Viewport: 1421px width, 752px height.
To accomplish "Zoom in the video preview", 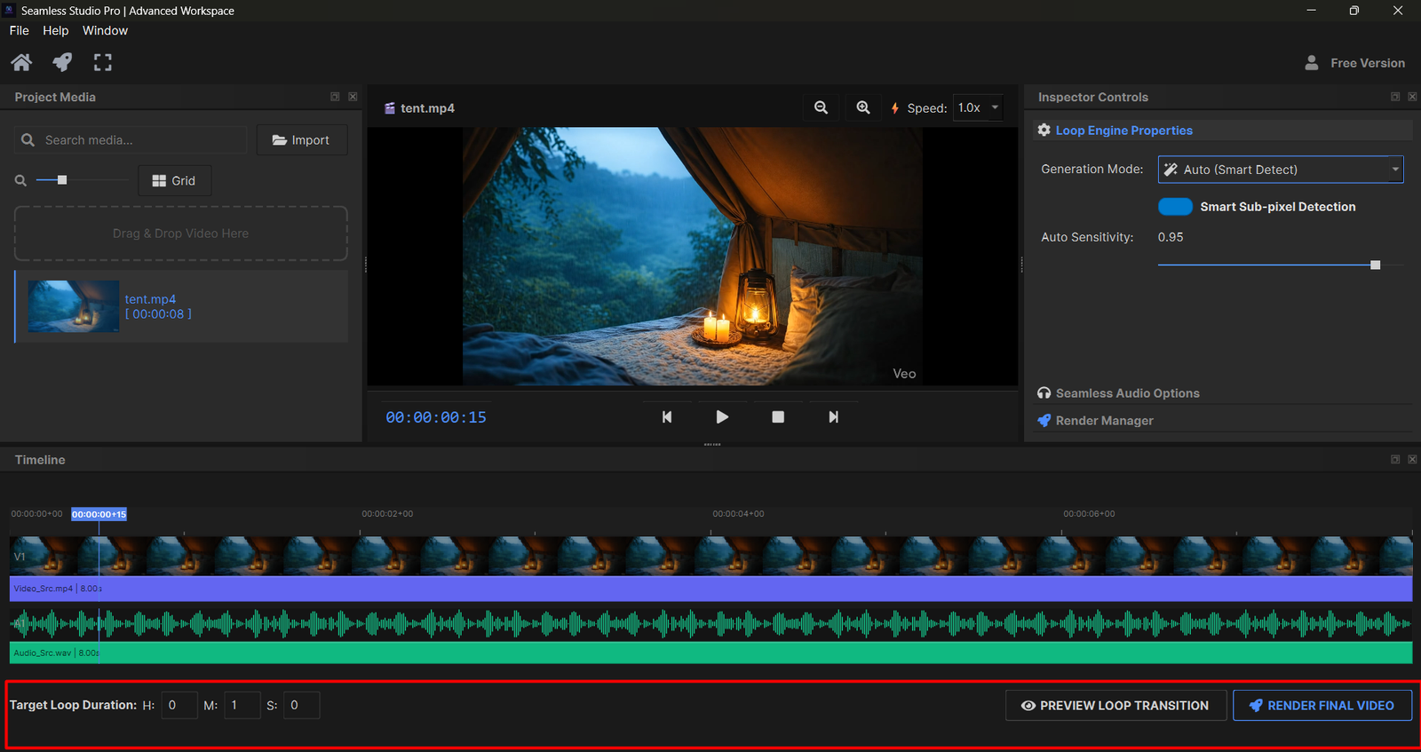I will [x=863, y=107].
